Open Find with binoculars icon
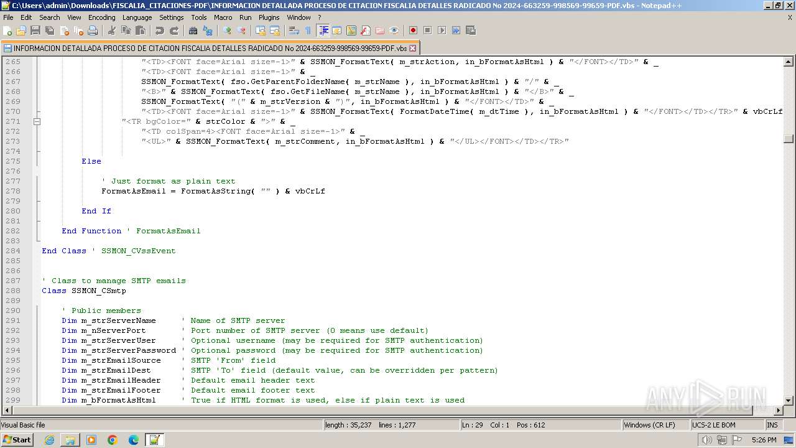 coord(193,30)
